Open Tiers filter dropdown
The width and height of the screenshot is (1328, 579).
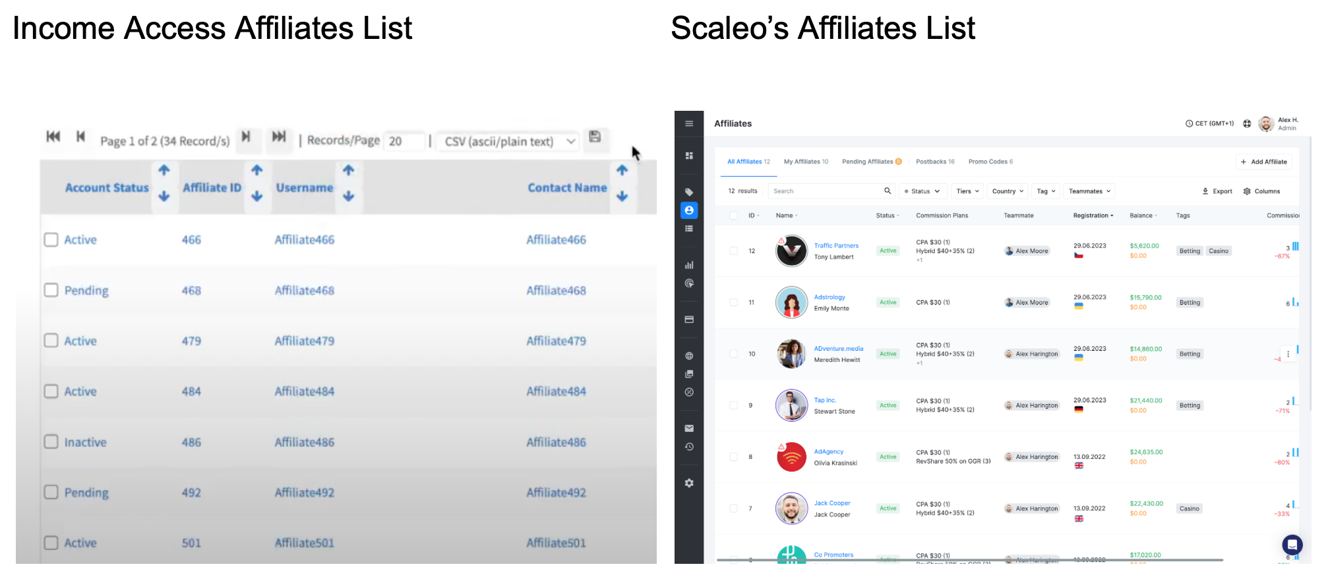967,191
